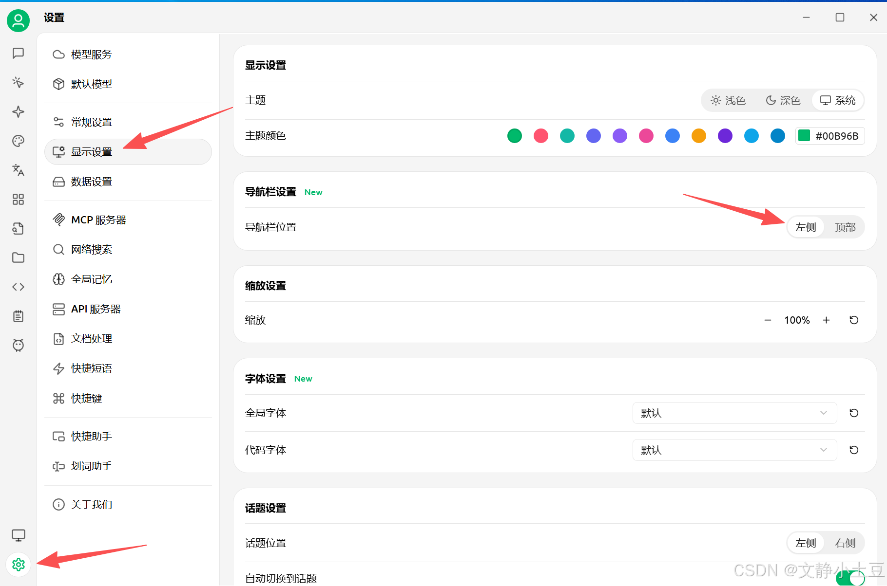The width and height of the screenshot is (887, 586).
Task: Set navigation bar position to 左侧
Action: pyautogui.click(x=806, y=227)
